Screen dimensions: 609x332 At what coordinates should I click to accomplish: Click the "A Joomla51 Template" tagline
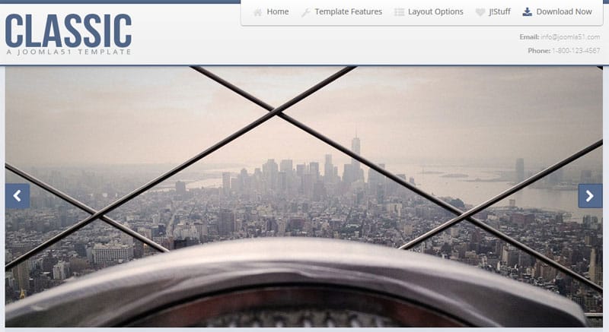pyautogui.click(x=69, y=52)
